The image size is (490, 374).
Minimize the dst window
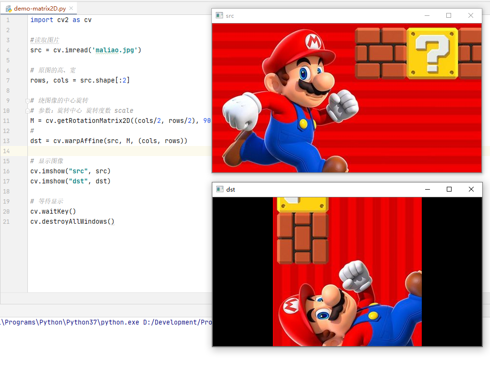(x=428, y=189)
